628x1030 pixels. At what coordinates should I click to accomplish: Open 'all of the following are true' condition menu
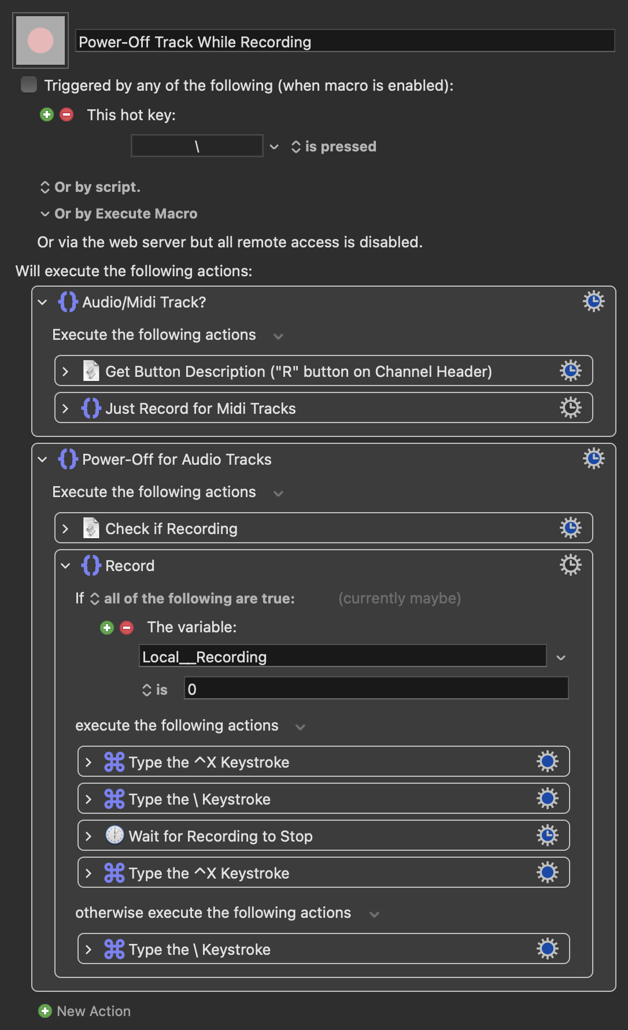[x=193, y=599]
